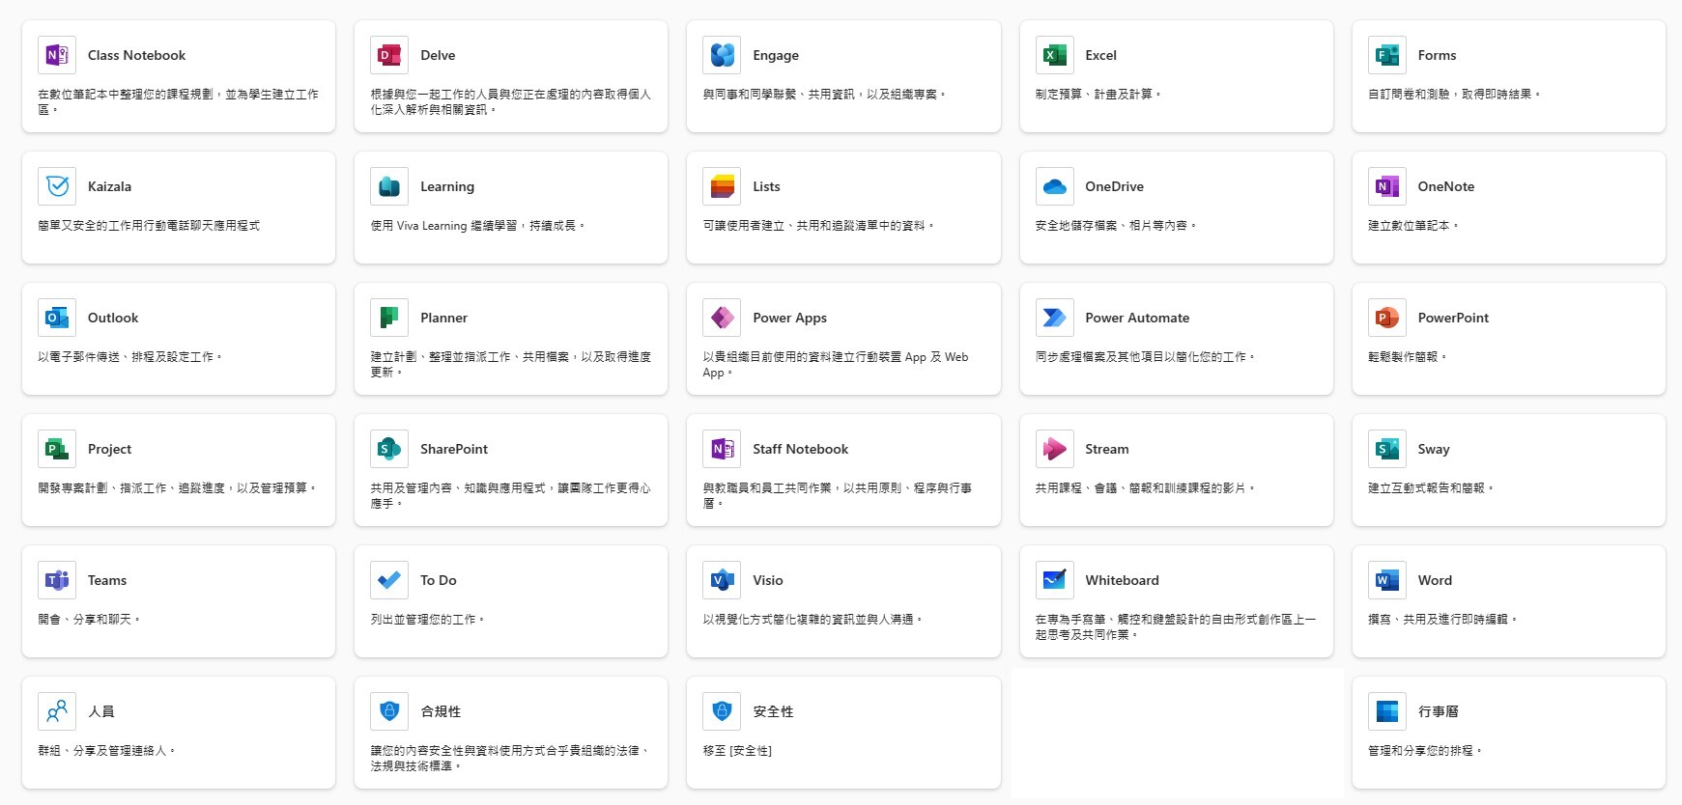
Task: Click the 合規性 shield icon
Action: coord(389,711)
